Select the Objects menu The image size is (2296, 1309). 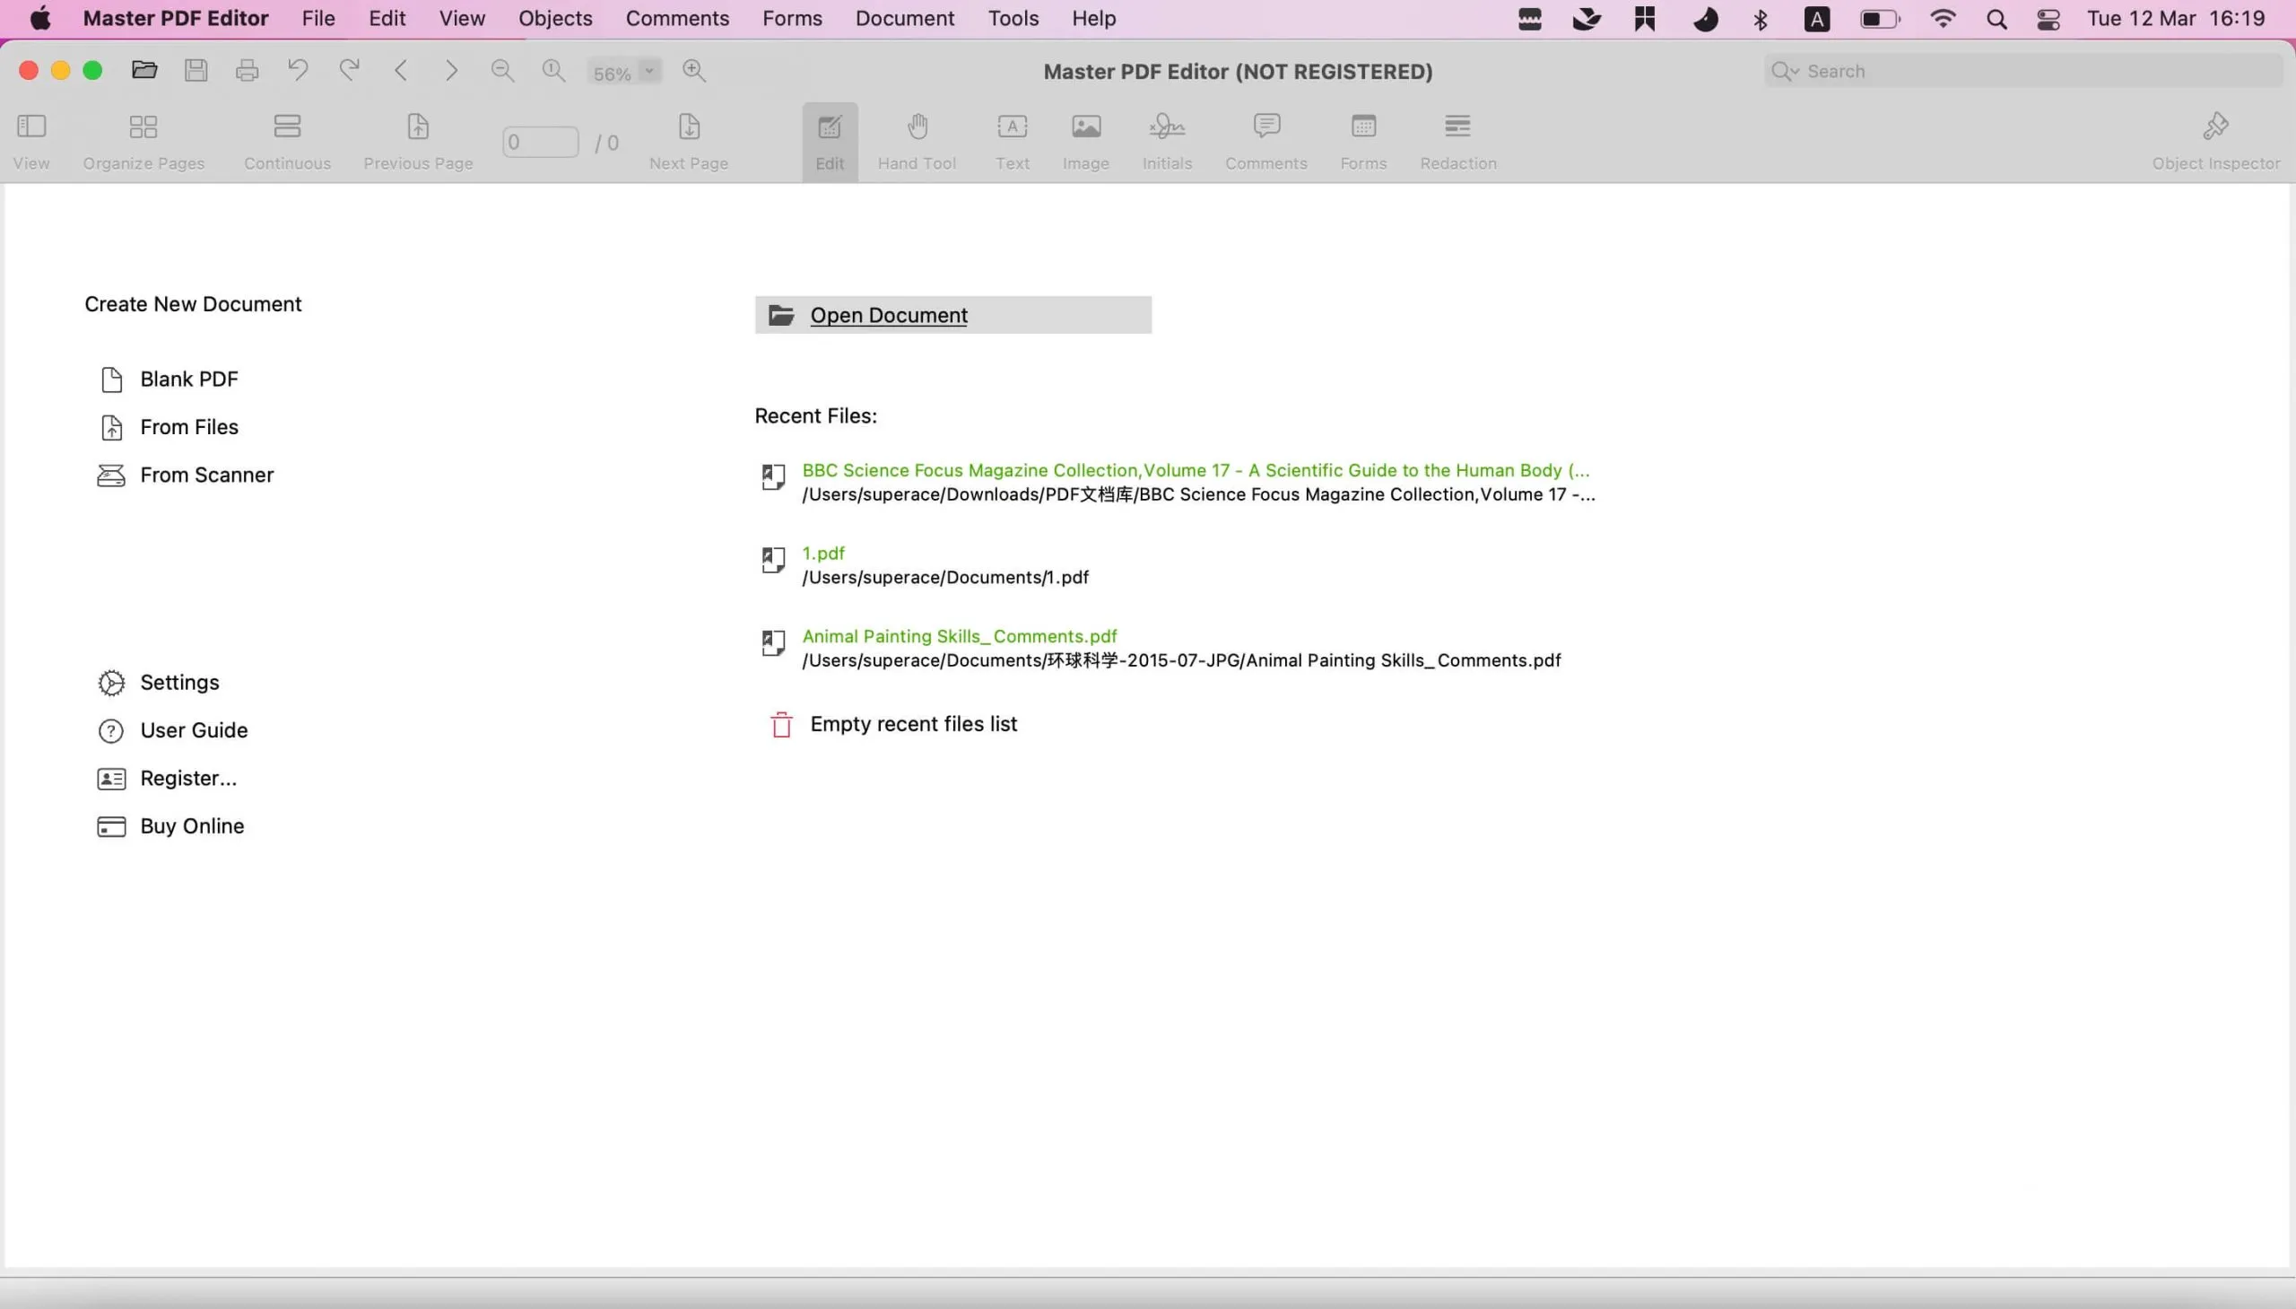coord(555,17)
